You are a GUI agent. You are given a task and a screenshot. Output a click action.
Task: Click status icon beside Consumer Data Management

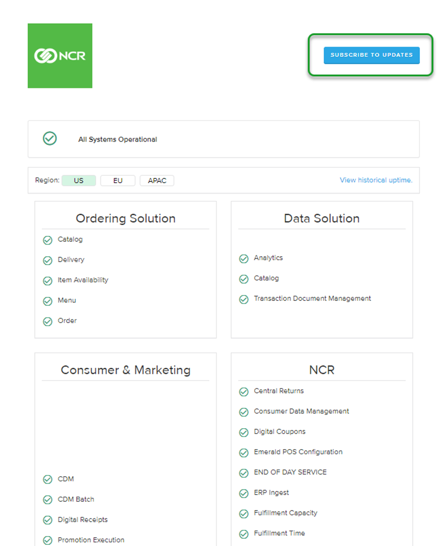244,412
